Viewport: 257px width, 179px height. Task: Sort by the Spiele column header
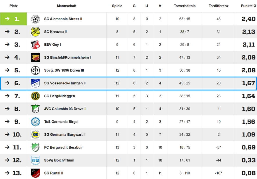[117, 6]
